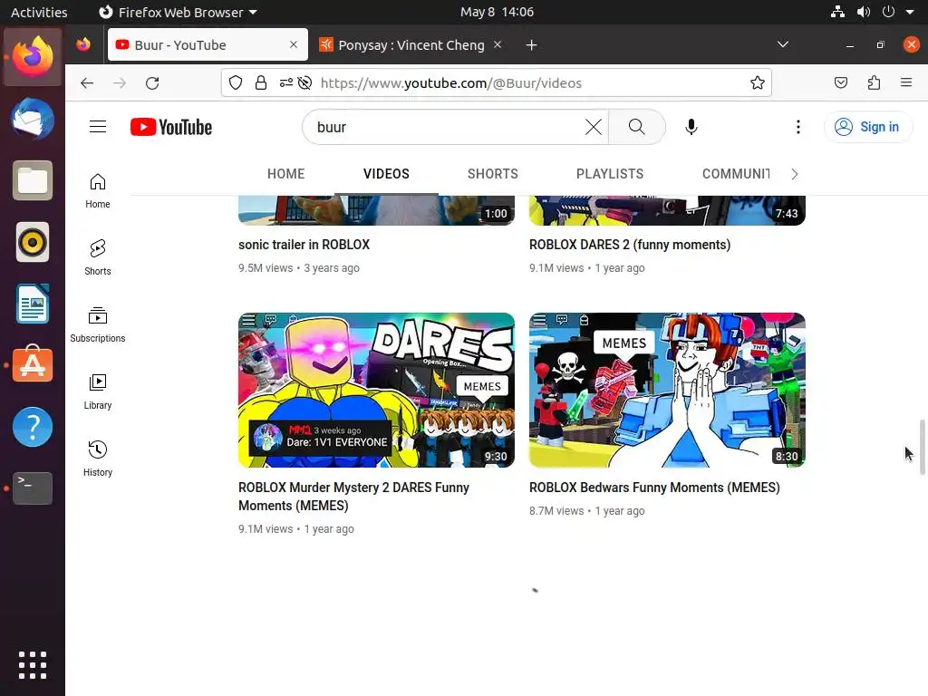Save page to Pocket
This screenshot has height=696, width=928.
pos(840,82)
